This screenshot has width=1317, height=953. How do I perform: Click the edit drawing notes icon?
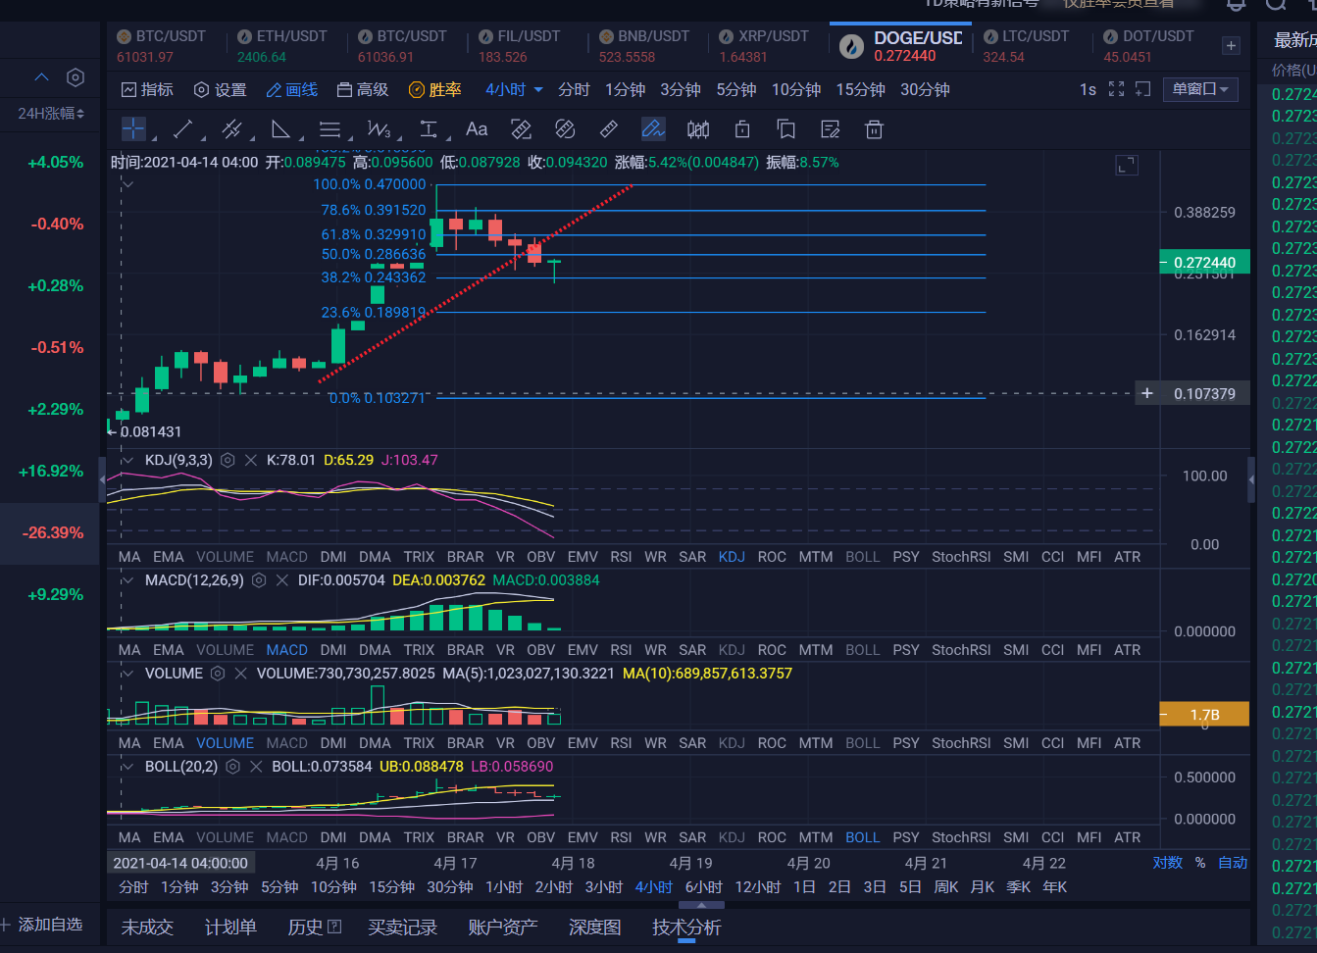click(x=831, y=129)
